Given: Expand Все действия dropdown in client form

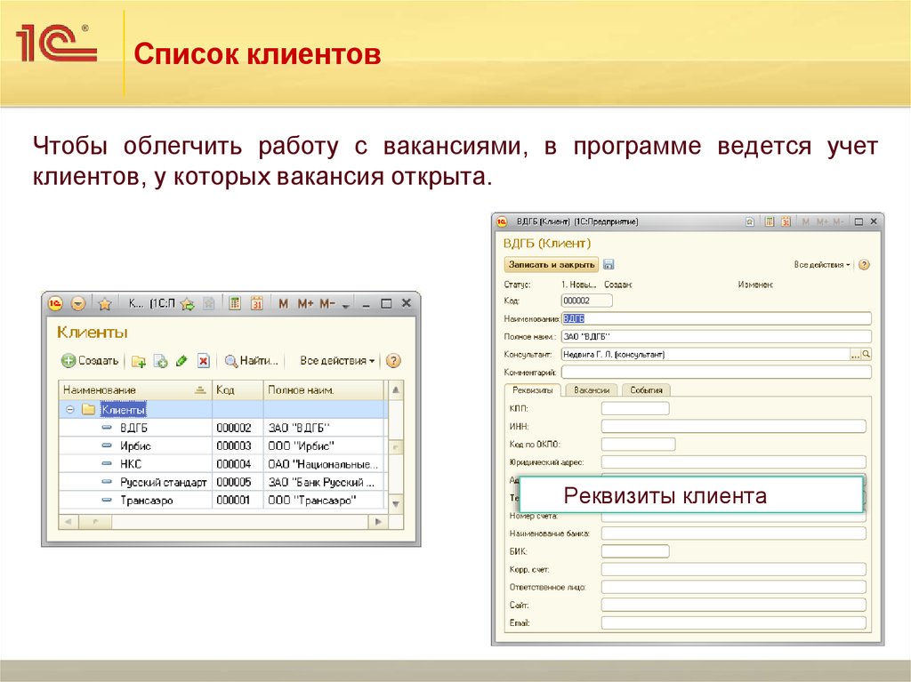Looking at the screenshot, I should coord(822,265).
